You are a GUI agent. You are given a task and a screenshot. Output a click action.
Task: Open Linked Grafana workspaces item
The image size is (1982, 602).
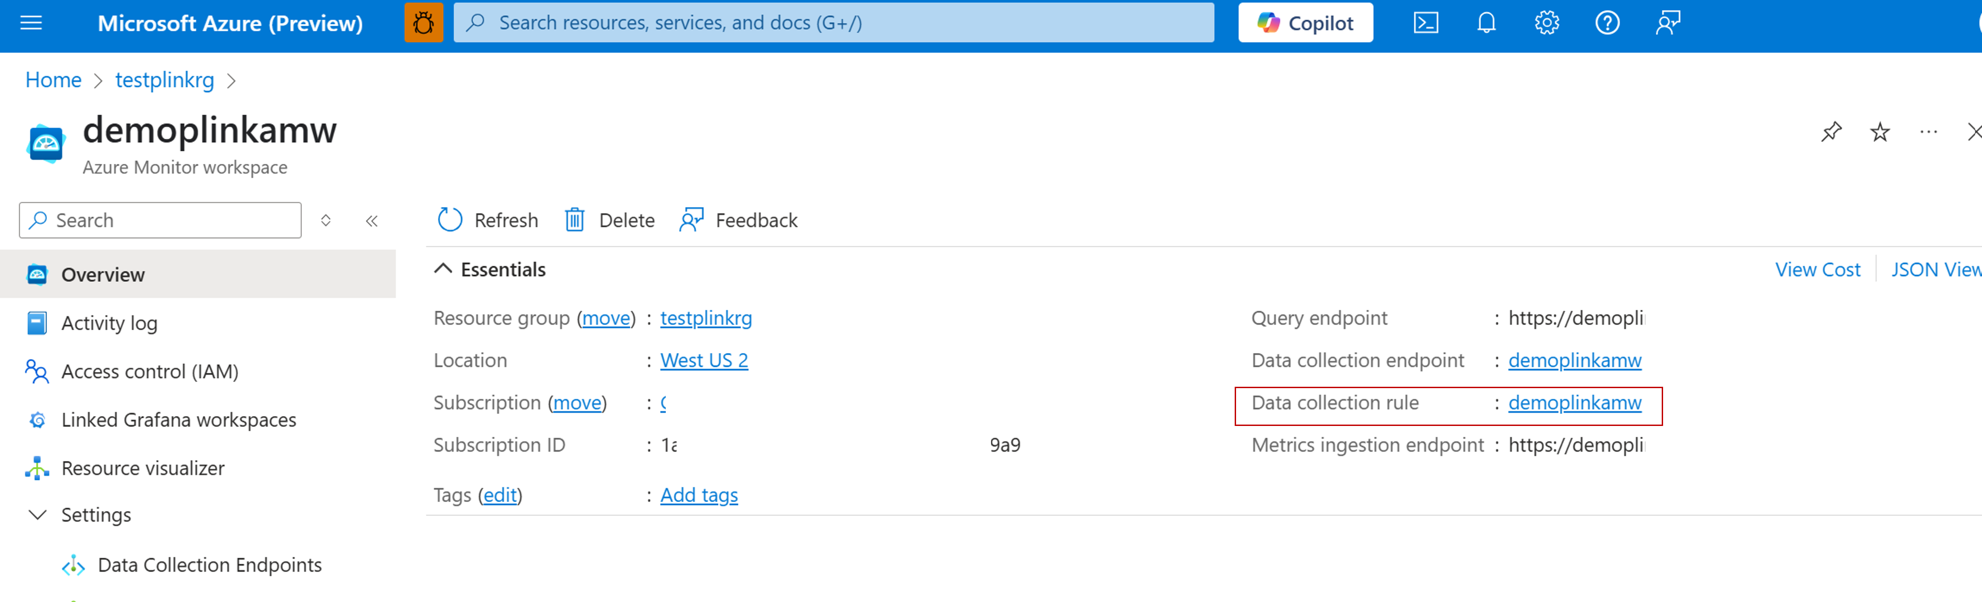click(x=178, y=420)
